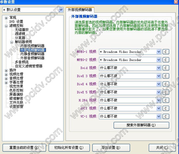
Task: Collapse the 解码器使用 tree node
Action: (x=12, y=42)
